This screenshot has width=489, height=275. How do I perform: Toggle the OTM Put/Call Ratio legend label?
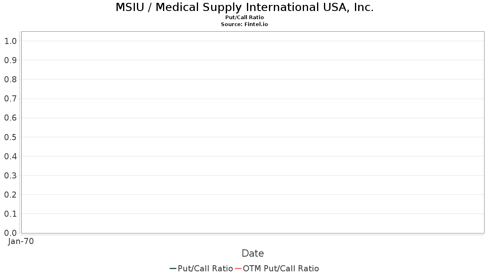281,268
